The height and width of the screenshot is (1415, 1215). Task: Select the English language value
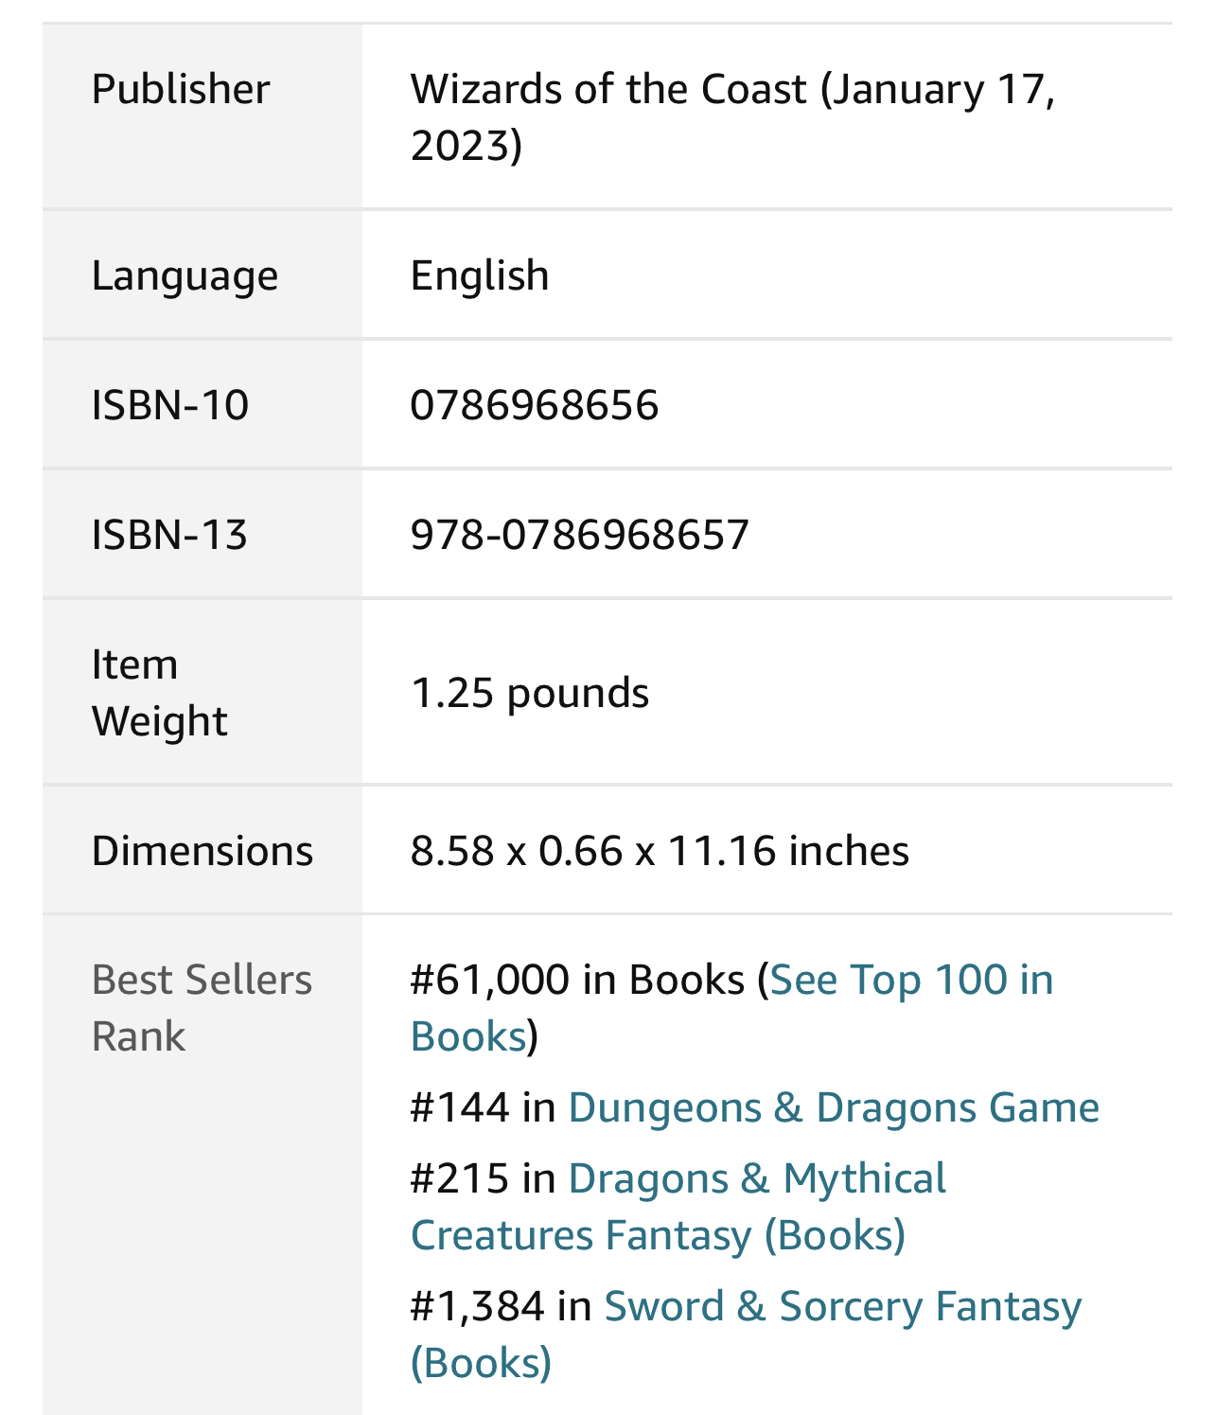click(x=480, y=276)
